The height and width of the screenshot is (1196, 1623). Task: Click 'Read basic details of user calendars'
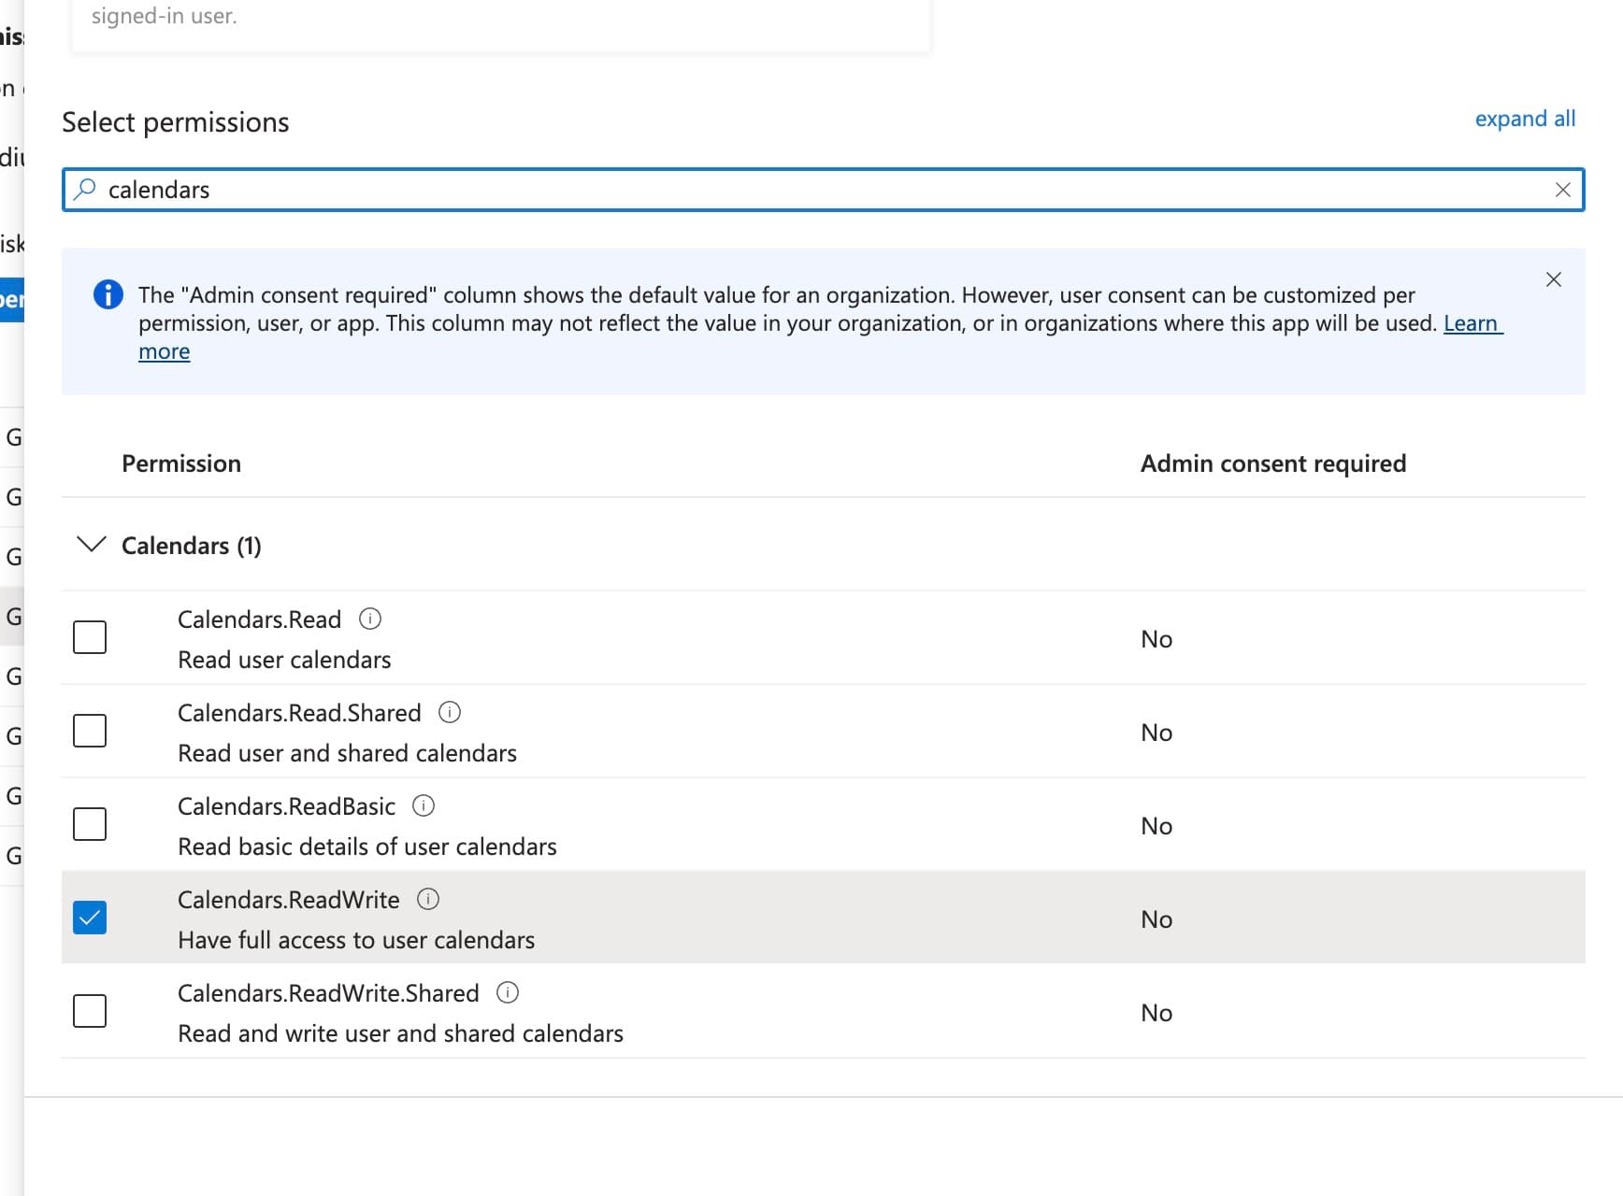(x=367, y=847)
